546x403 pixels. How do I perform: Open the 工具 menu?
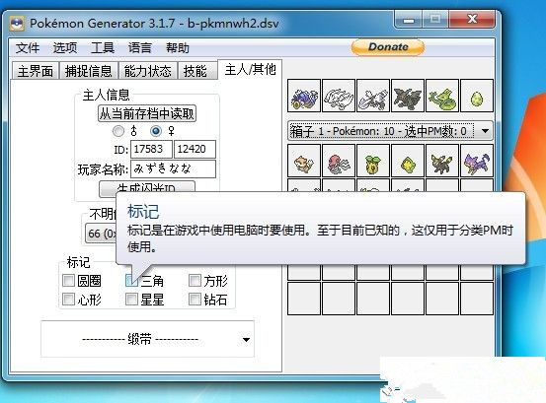[103, 47]
